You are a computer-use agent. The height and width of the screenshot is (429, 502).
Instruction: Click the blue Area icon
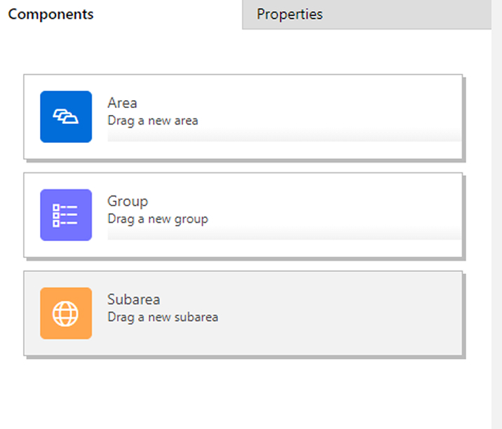pyautogui.click(x=66, y=116)
